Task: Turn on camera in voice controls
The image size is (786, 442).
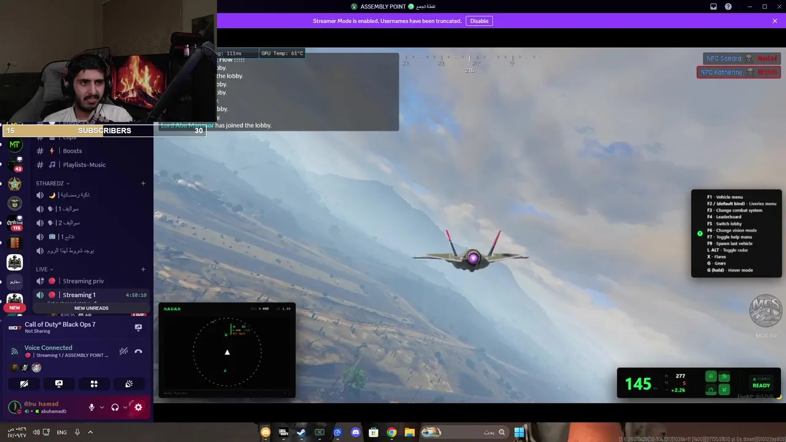Action: pyautogui.click(x=24, y=384)
